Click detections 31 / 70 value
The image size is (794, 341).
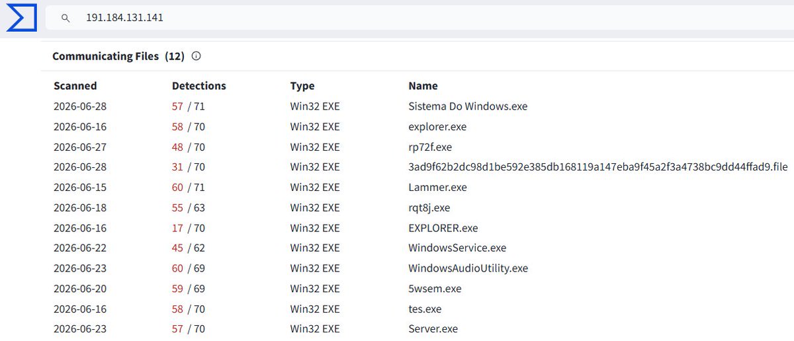point(189,167)
